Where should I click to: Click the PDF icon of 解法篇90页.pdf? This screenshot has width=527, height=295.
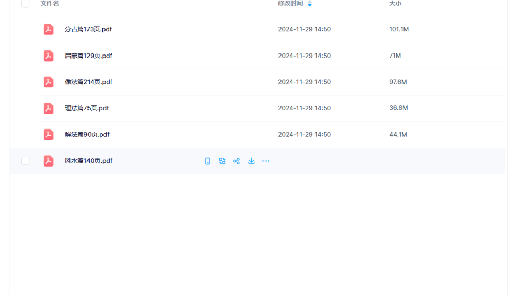pyautogui.click(x=48, y=134)
